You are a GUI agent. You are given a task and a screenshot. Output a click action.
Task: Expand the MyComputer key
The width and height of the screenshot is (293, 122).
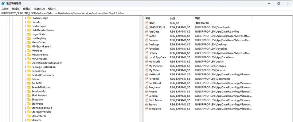(x=25, y=59)
